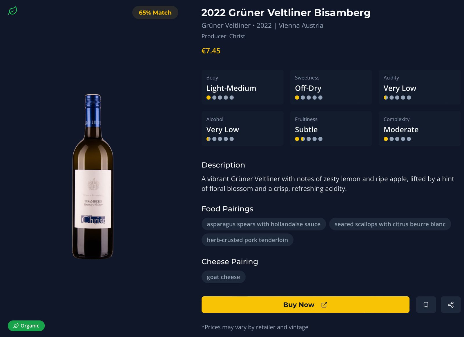Click the herb-crusted pork tenderloin pairing
The image size is (464, 337).
point(247,240)
